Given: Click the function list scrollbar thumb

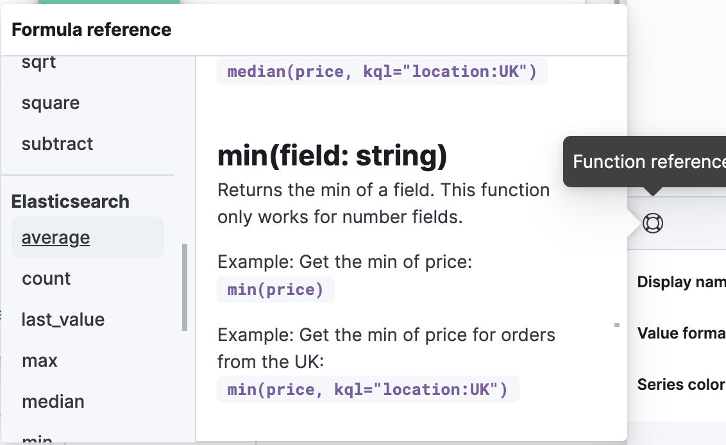Looking at the screenshot, I should (185, 287).
